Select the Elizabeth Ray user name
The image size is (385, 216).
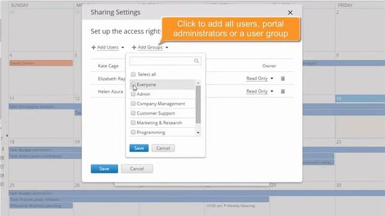(111, 79)
